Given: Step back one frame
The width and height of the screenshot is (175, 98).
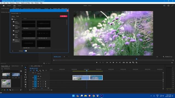Looking at the screenshot, I should tap(110, 63).
